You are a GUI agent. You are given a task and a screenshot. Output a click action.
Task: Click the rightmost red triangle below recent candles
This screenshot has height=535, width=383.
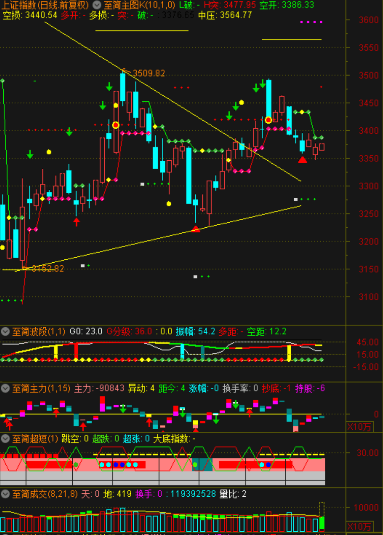(x=302, y=159)
